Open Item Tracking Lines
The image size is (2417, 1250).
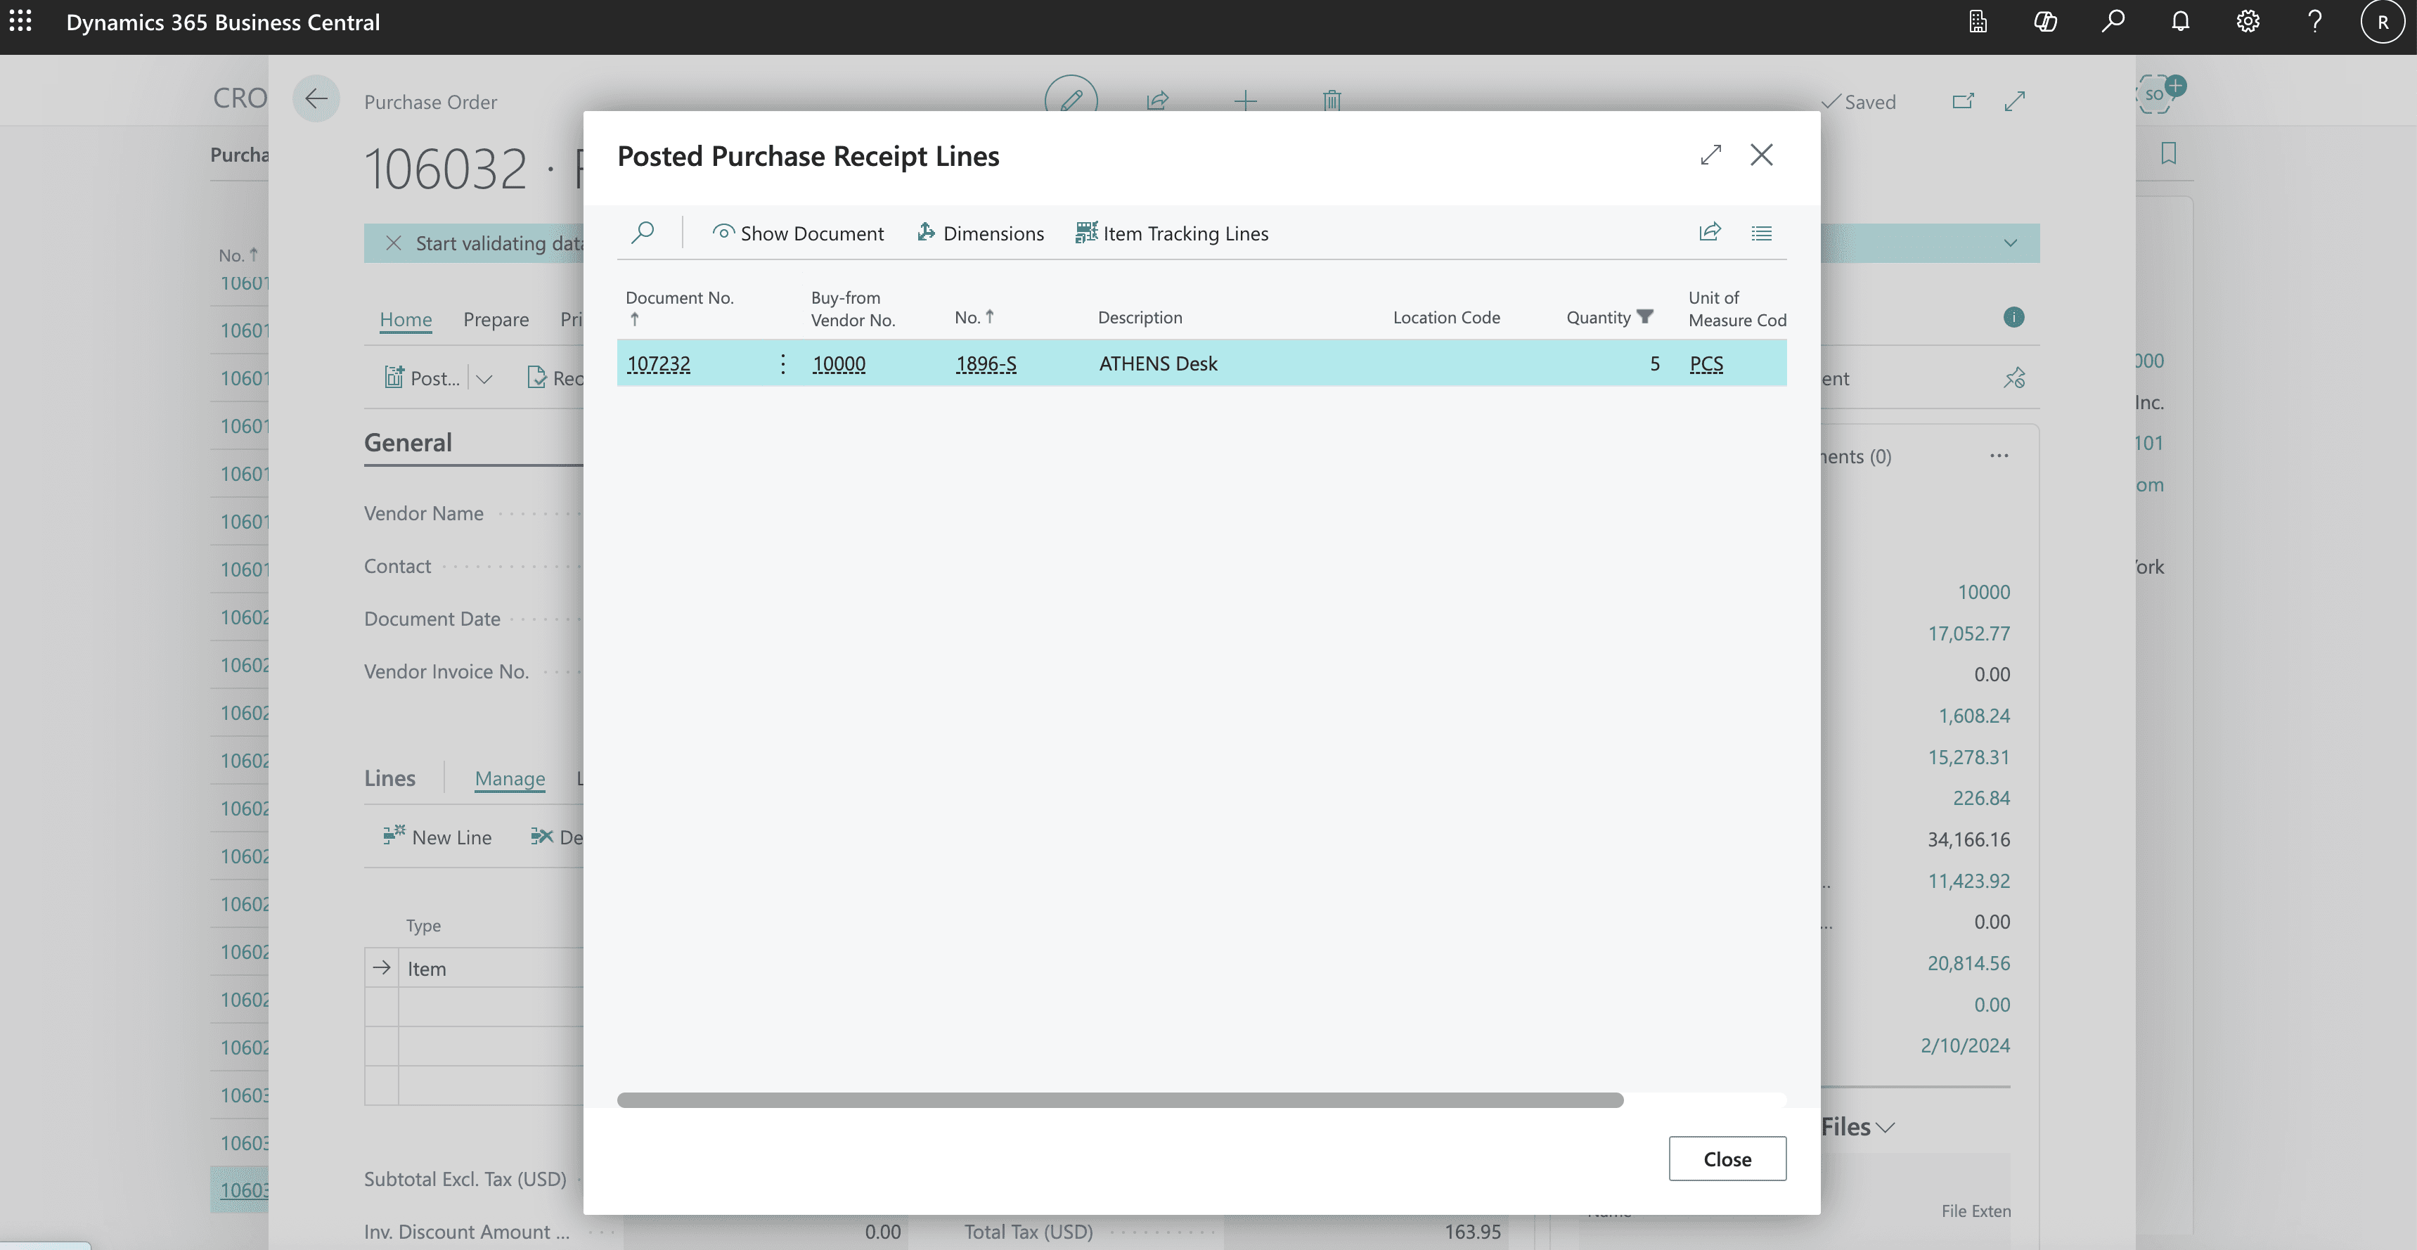(x=1171, y=233)
